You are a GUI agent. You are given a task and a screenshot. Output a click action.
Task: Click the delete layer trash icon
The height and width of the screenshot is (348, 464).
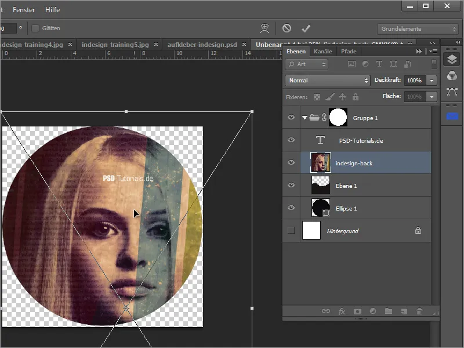pyautogui.click(x=419, y=311)
